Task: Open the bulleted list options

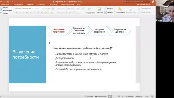Action: pos(59,8)
